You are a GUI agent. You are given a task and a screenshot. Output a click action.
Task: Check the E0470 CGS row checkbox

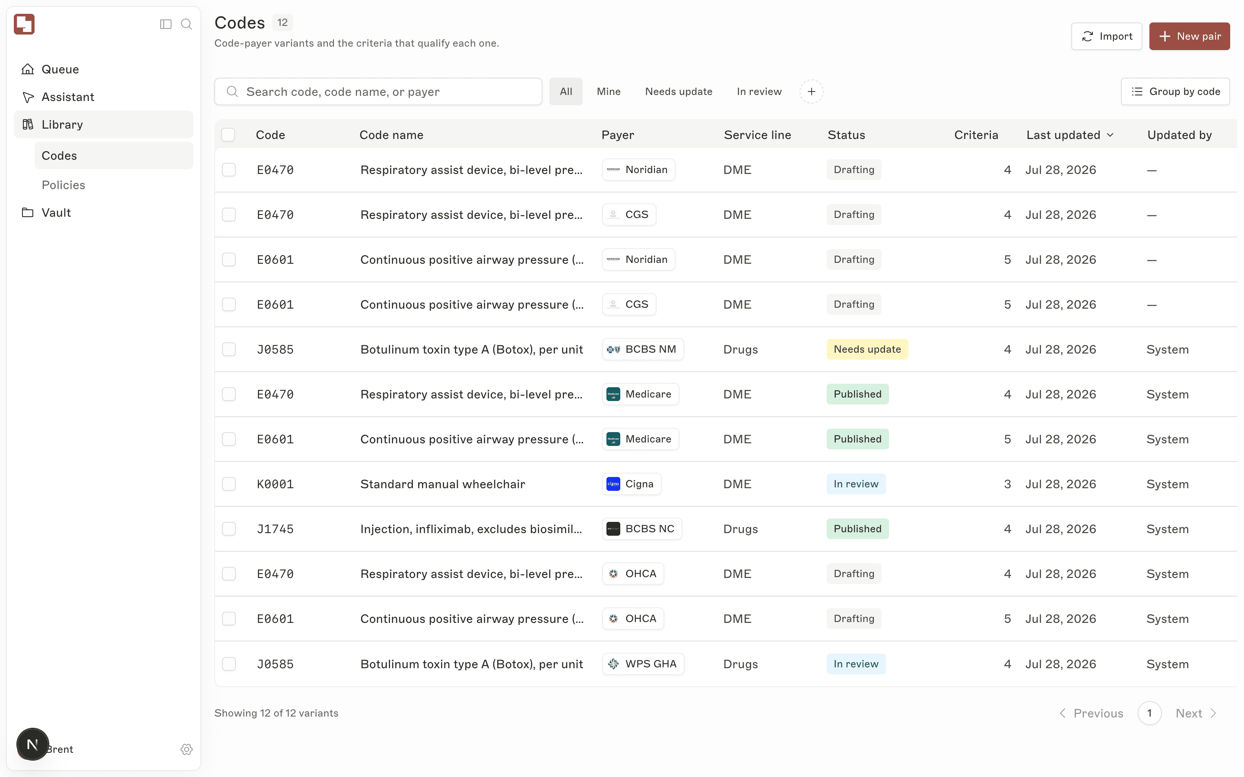pyautogui.click(x=229, y=214)
